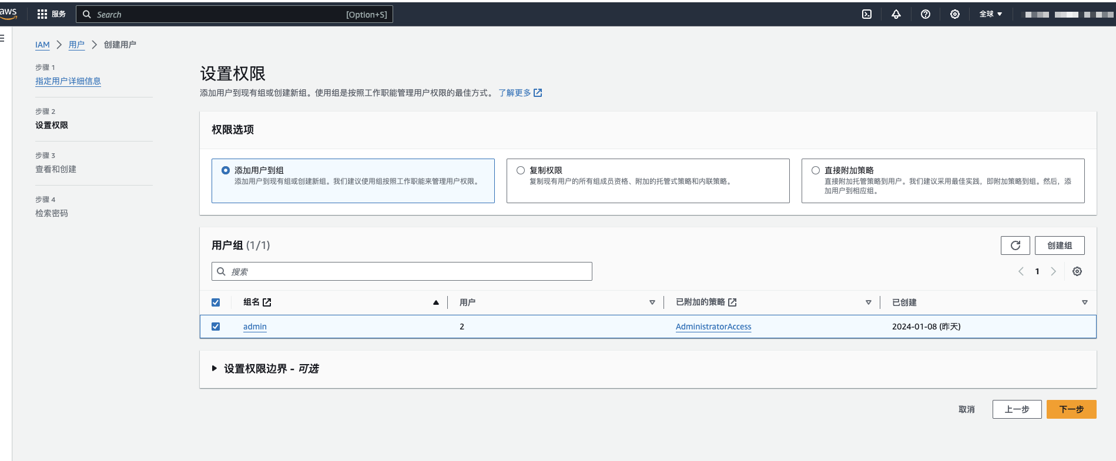Viewport: 1116px width, 461px height.
Task: Go to next page of groups
Action: point(1053,271)
